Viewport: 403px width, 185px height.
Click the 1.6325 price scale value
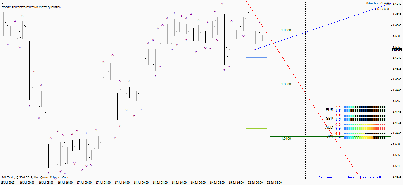click(x=397, y=177)
